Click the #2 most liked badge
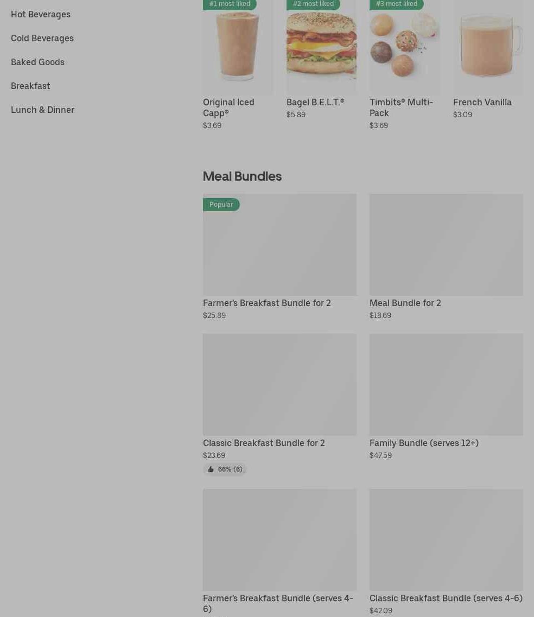This screenshot has width=534, height=617. (313, 4)
